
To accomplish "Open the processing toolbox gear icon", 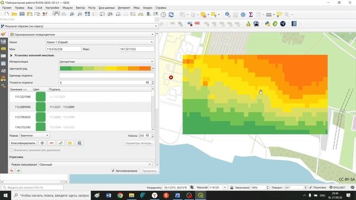I will click(243, 14).
